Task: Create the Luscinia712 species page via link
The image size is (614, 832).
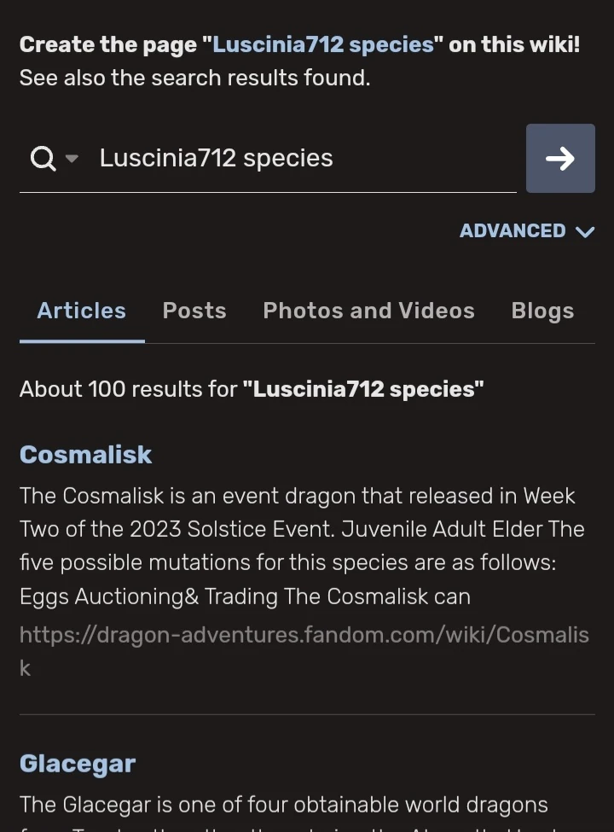Action: [x=323, y=44]
